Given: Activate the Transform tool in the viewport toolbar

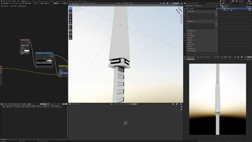Looking at the screenshot, I should coord(70,23).
